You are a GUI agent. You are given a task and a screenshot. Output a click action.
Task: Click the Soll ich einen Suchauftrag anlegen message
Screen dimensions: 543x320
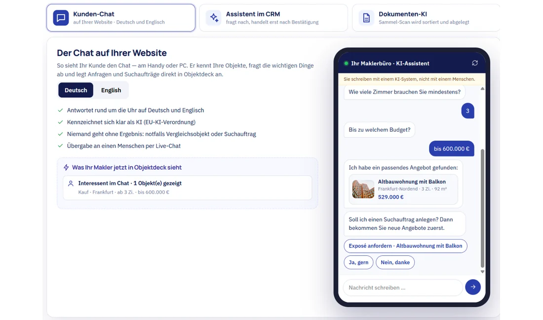[404, 224]
